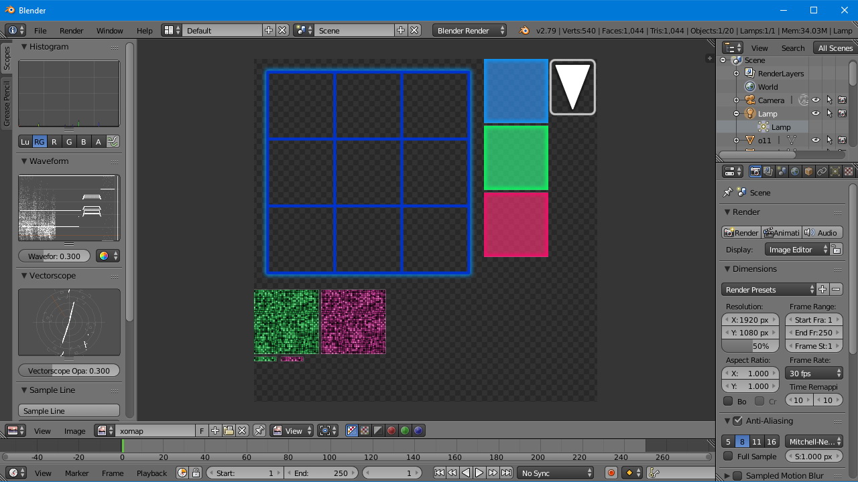This screenshot has width=858, height=482.
Task: Click the Render still image button
Action: 741,232
